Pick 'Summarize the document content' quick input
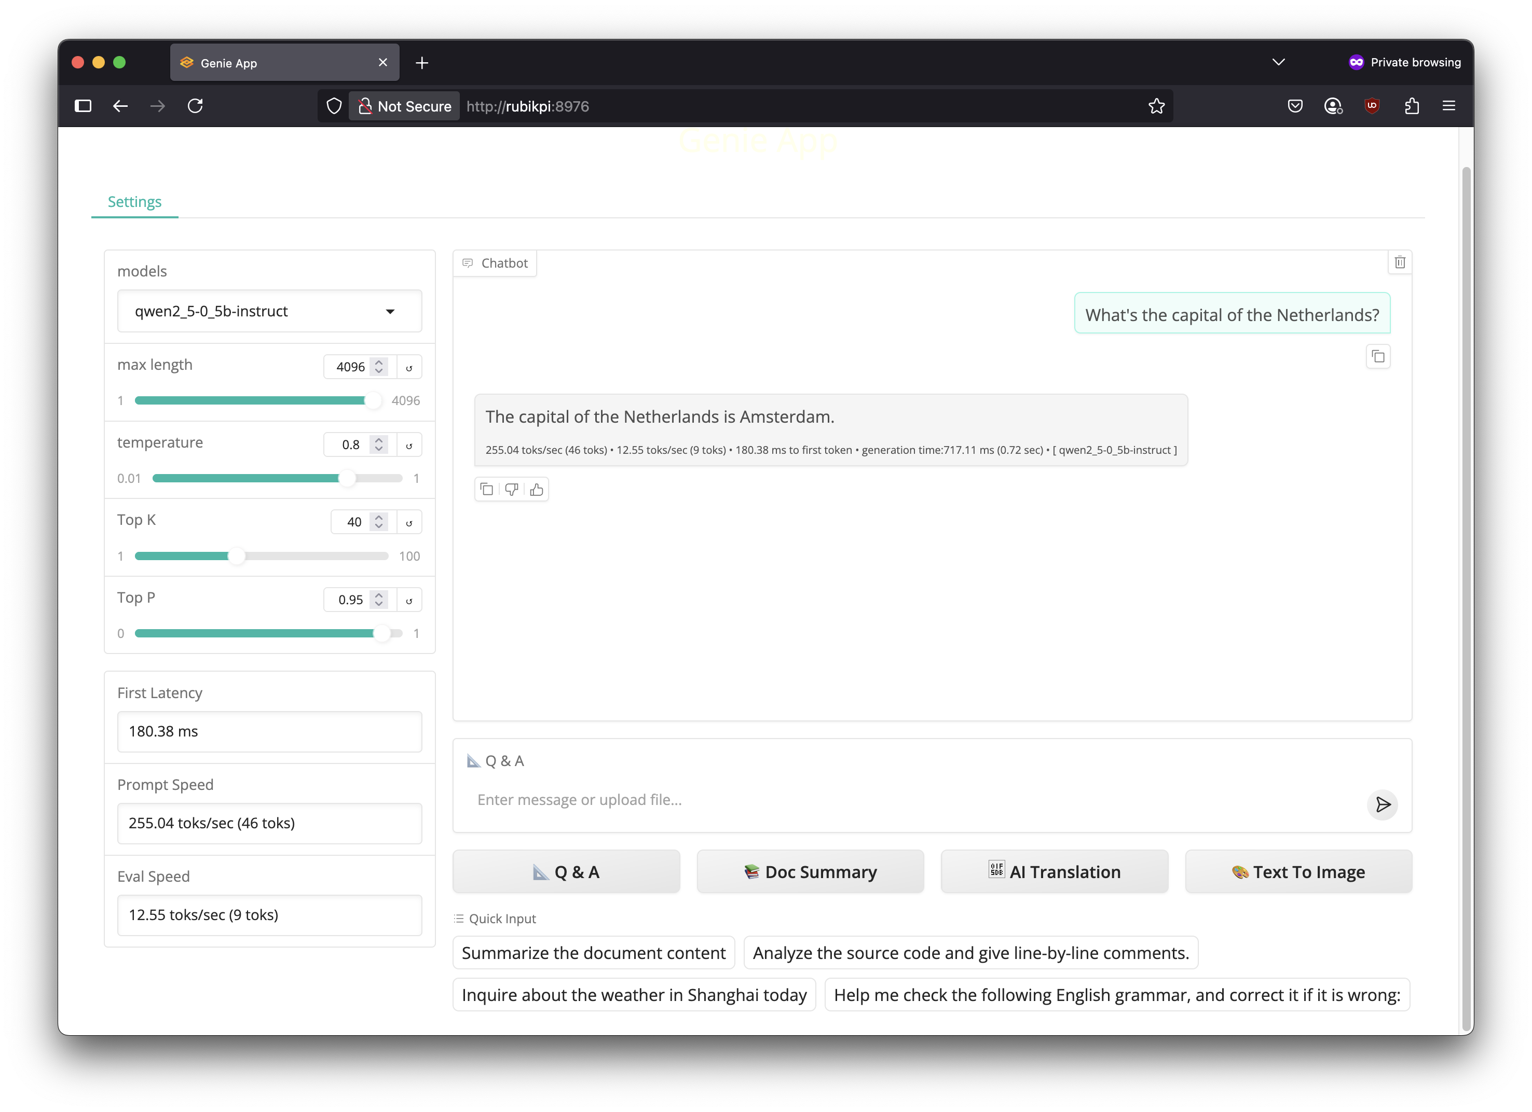Image resolution: width=1532 pixels, height=1112 pixels. (x=593, y=953)
